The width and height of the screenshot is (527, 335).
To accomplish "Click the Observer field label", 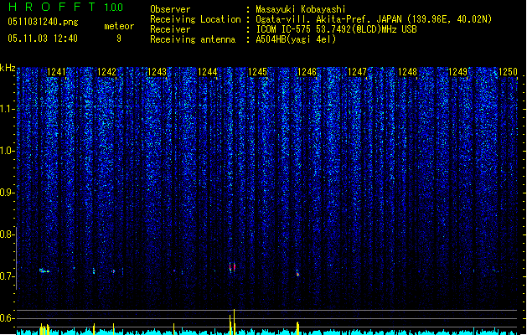I will click(x=170, y=9).
